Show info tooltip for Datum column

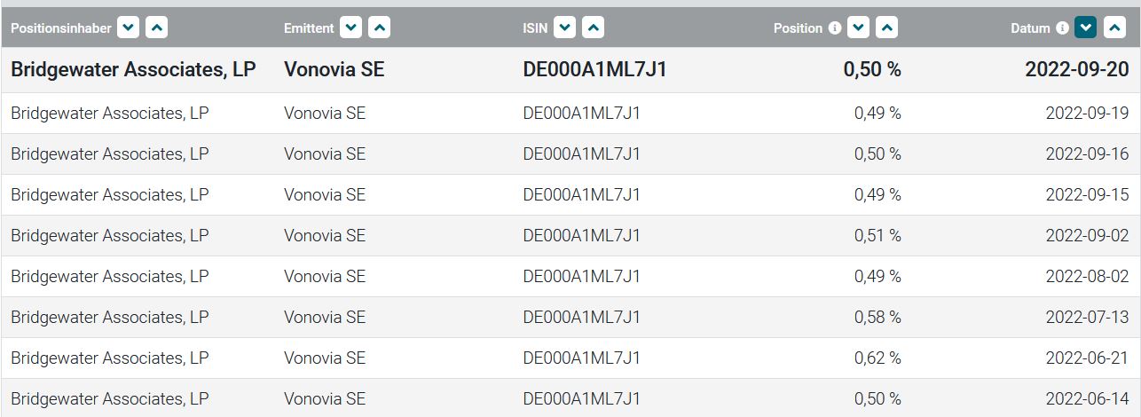tap(1062, 28)
